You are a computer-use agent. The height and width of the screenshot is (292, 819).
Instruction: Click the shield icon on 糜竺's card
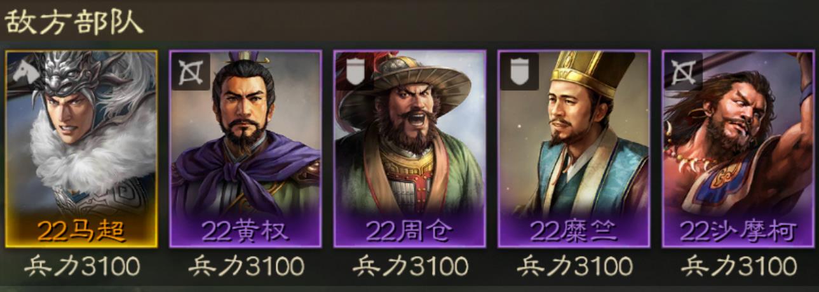pyautogui.click(x=519, y=72)
